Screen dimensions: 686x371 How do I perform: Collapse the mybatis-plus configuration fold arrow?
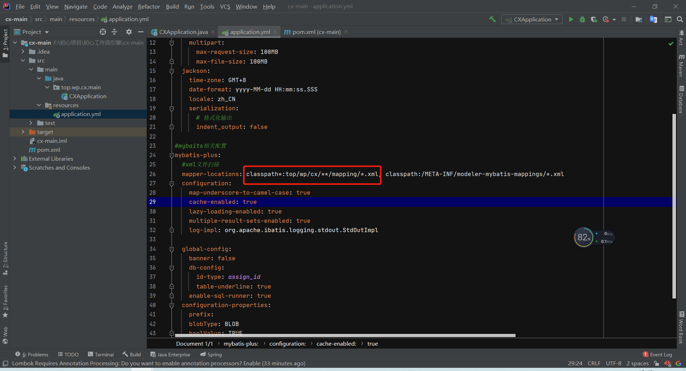172,155
